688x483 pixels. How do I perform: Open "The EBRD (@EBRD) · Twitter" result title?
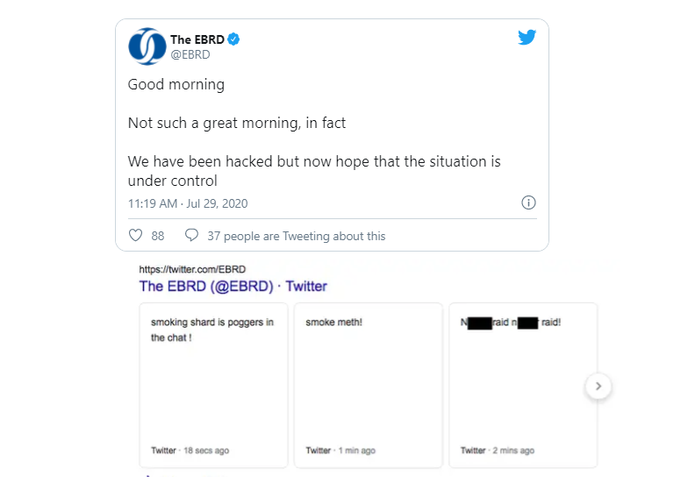pos(233,286)
